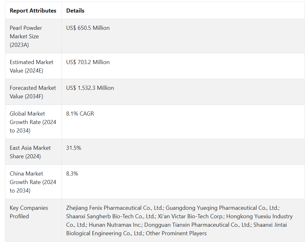Select the Key Companies Profiled label
Viewport: 307px width, 244px height.
coord(29,212)
